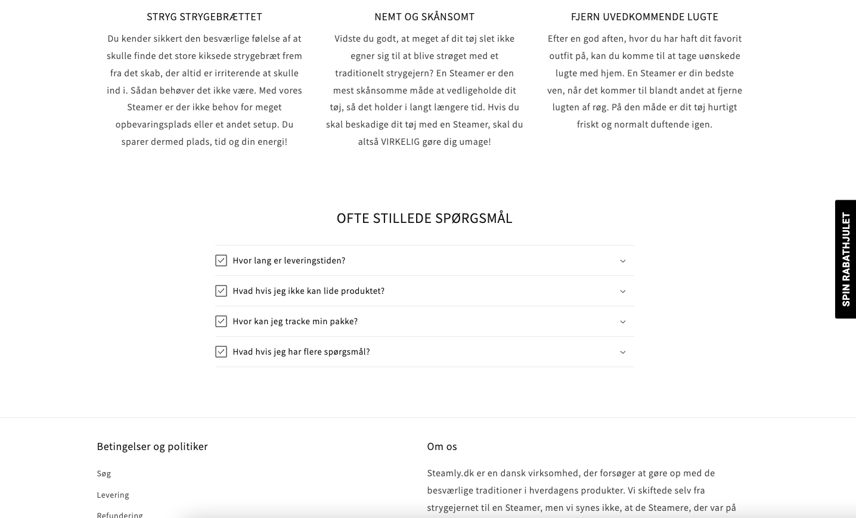Click the checkmark icon beside the track package question

[221, 321]
